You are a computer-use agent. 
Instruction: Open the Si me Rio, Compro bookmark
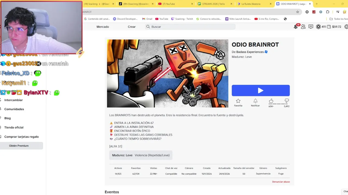click(x=267, y=19)
